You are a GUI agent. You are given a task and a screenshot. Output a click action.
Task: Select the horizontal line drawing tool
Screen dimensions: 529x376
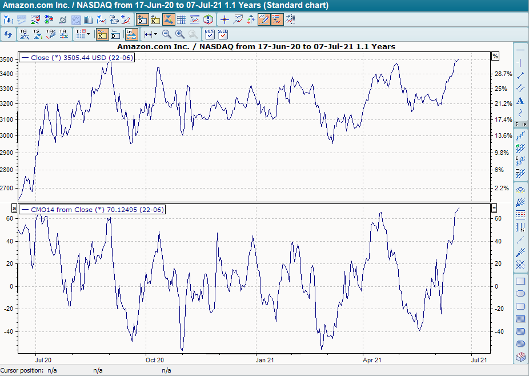coord(520,50)
